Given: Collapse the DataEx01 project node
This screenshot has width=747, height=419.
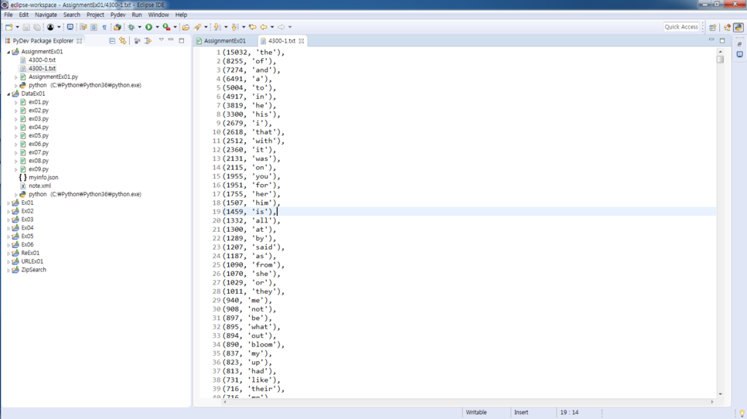Looking at the screenshot, I should (9, 94).
